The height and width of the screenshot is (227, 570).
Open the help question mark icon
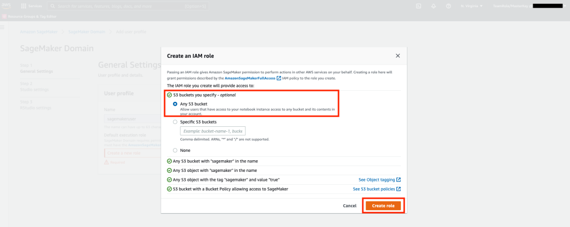point(448,6)
